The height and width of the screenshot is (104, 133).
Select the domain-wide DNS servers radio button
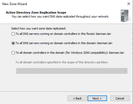13,43
